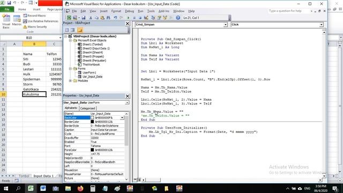Click the ForeColor black swatch
Image resolution: width=343 pixels, height=193 pixels.
click(92, 150)
